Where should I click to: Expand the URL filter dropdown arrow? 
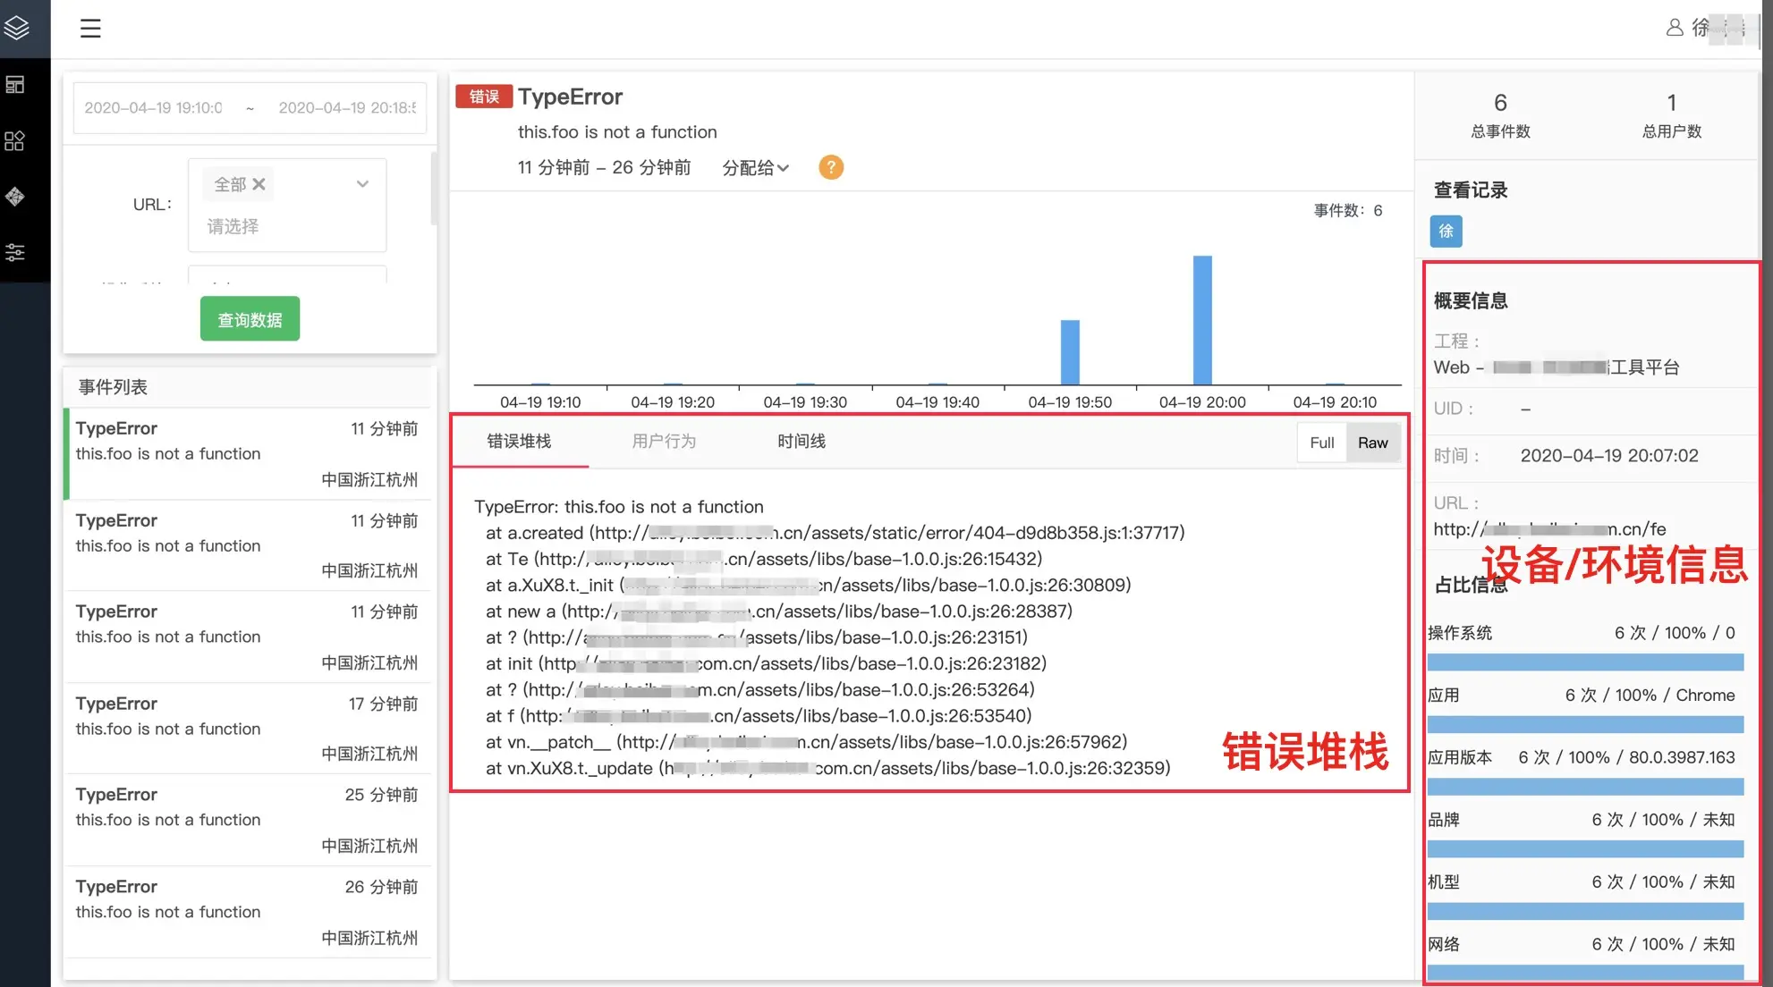coord(362,184)
